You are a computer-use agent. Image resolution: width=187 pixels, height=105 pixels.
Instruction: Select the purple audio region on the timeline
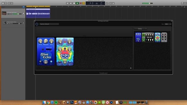pos(38,13)
